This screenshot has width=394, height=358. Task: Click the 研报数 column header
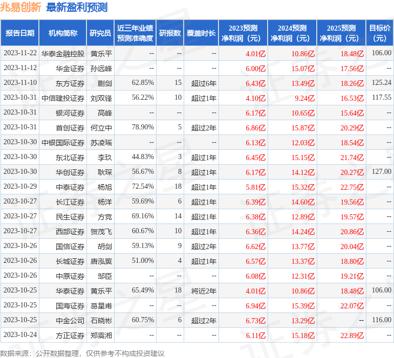(x=170, y=33)
